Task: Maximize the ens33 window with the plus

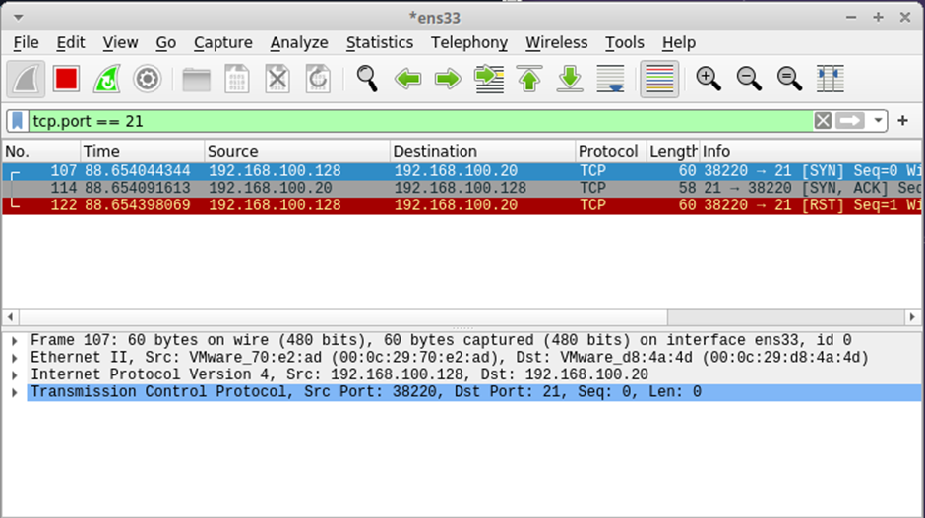Action: [x=878, y=17]
